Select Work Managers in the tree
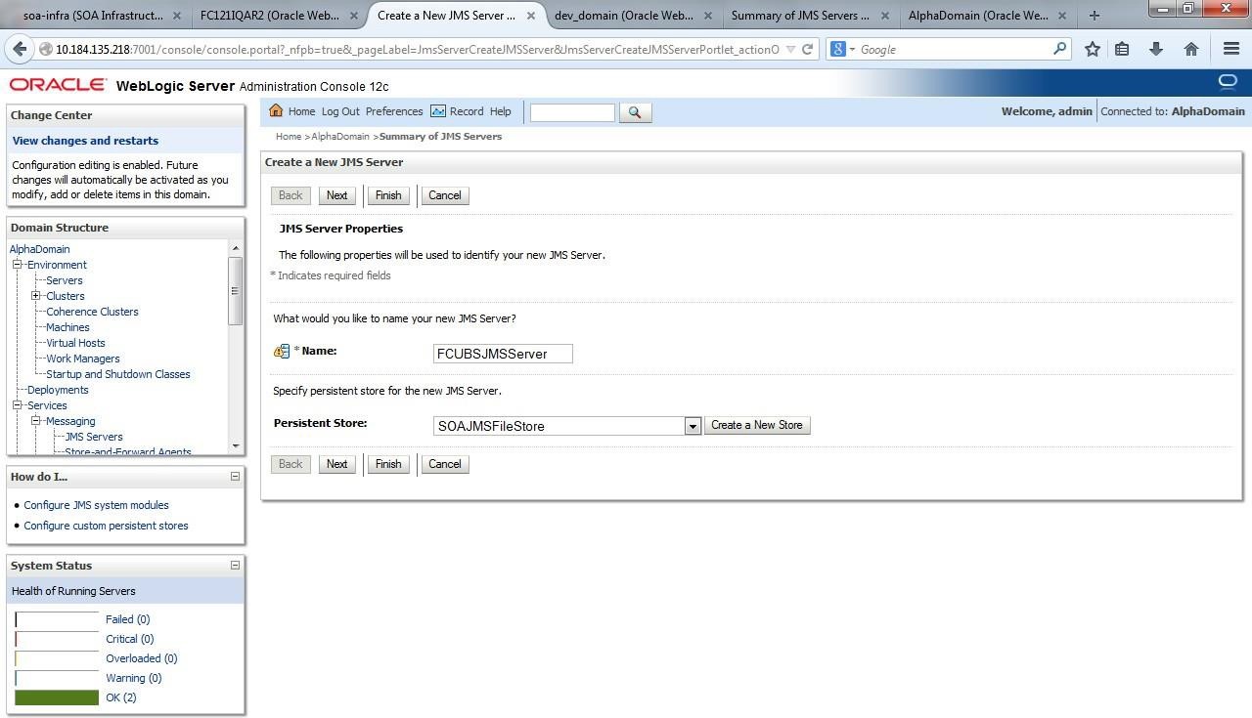The image size is (1252, 718). (83, 359)
